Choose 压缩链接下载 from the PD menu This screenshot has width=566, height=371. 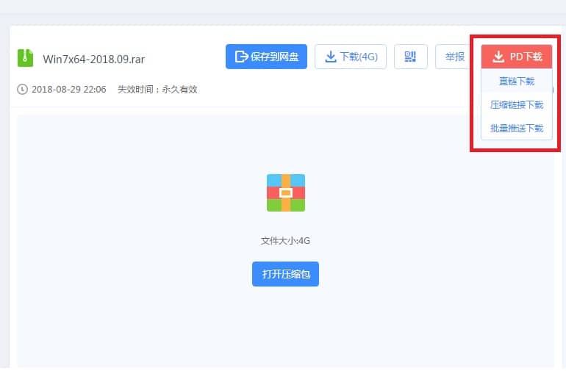click(x=517, y=104)
